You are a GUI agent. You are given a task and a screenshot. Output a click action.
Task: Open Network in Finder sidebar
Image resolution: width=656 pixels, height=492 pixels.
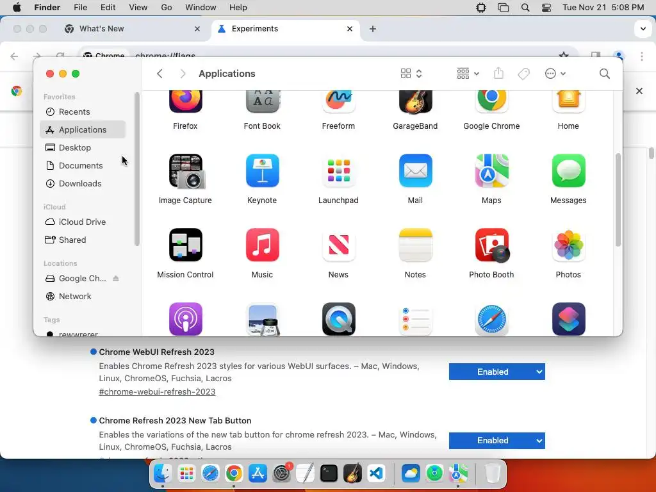[x=83, y=296]
